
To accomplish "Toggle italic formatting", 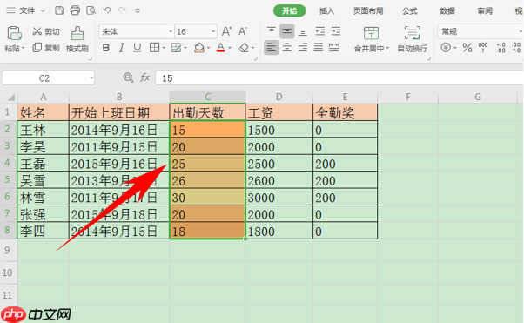I will [x=122, y=48].
